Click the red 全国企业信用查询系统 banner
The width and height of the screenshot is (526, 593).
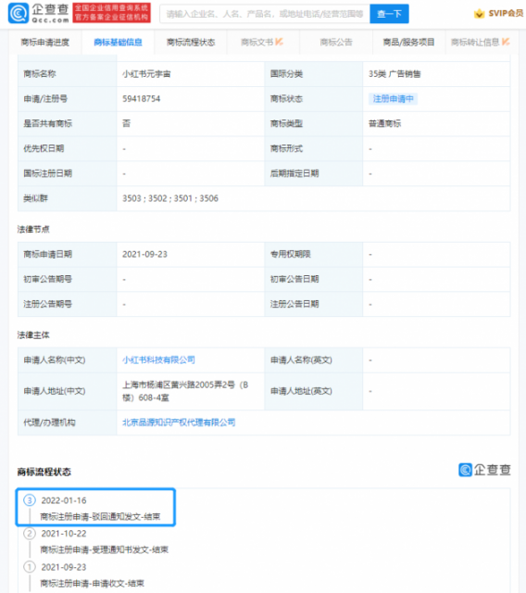111,13
